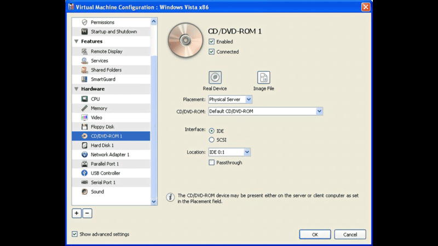
Task: Click the title bar application icon
Action: tap(71, 7)
